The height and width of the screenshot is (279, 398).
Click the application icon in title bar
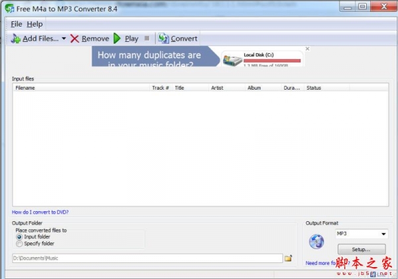tap(10, 9)
